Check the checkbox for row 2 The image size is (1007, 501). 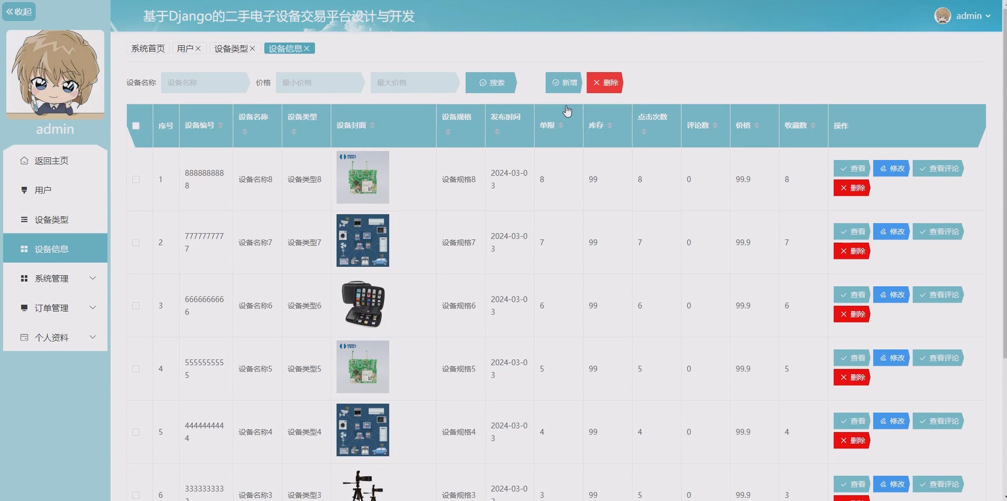coord(136,242)
